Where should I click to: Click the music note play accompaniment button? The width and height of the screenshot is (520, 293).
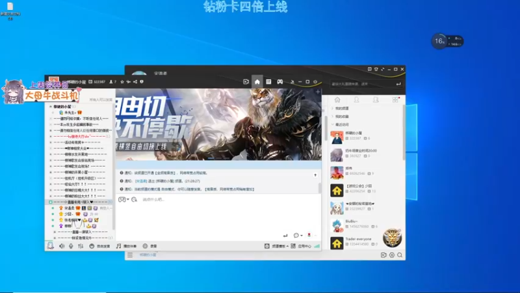(x=126, y=246)
